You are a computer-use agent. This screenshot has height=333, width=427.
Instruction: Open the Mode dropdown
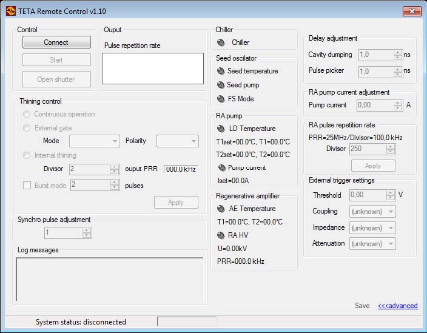95,141
